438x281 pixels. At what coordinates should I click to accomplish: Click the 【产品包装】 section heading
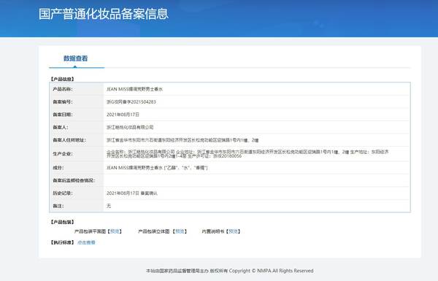click(x=62, y=222)
